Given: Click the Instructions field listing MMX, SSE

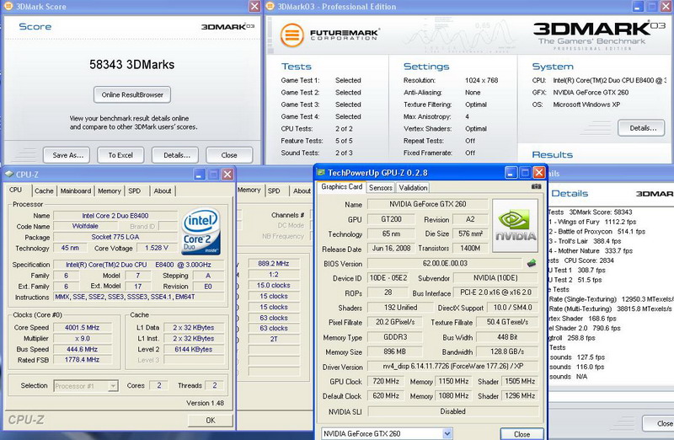Looking at the screenshot, I should (x=138, y=298).
